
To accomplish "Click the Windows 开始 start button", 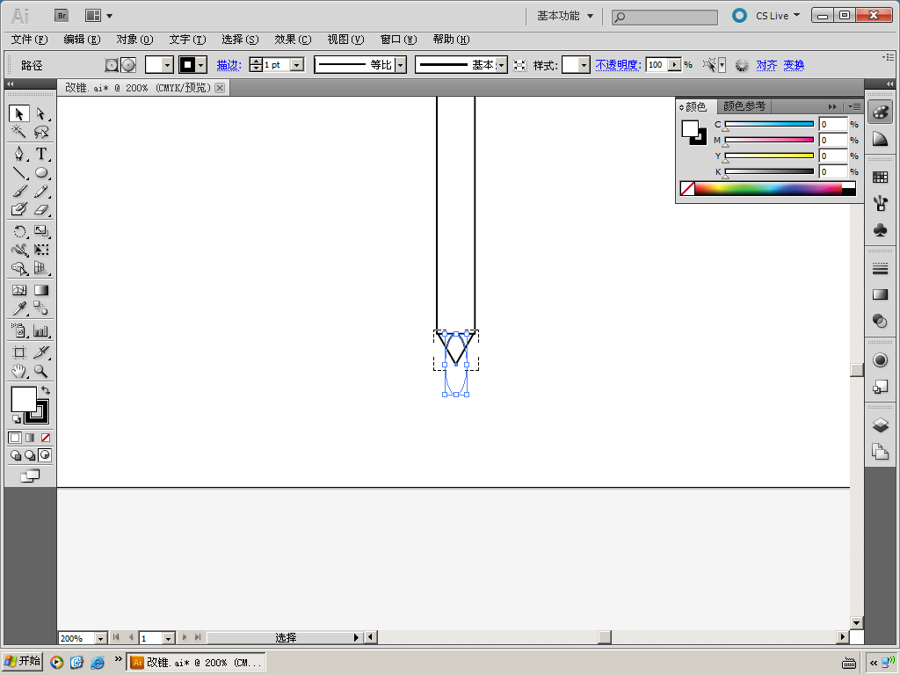I will tap(22, 662).
